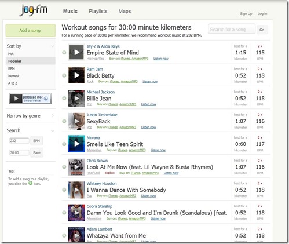Open the jog.fm logo homepage

point(33,10)
